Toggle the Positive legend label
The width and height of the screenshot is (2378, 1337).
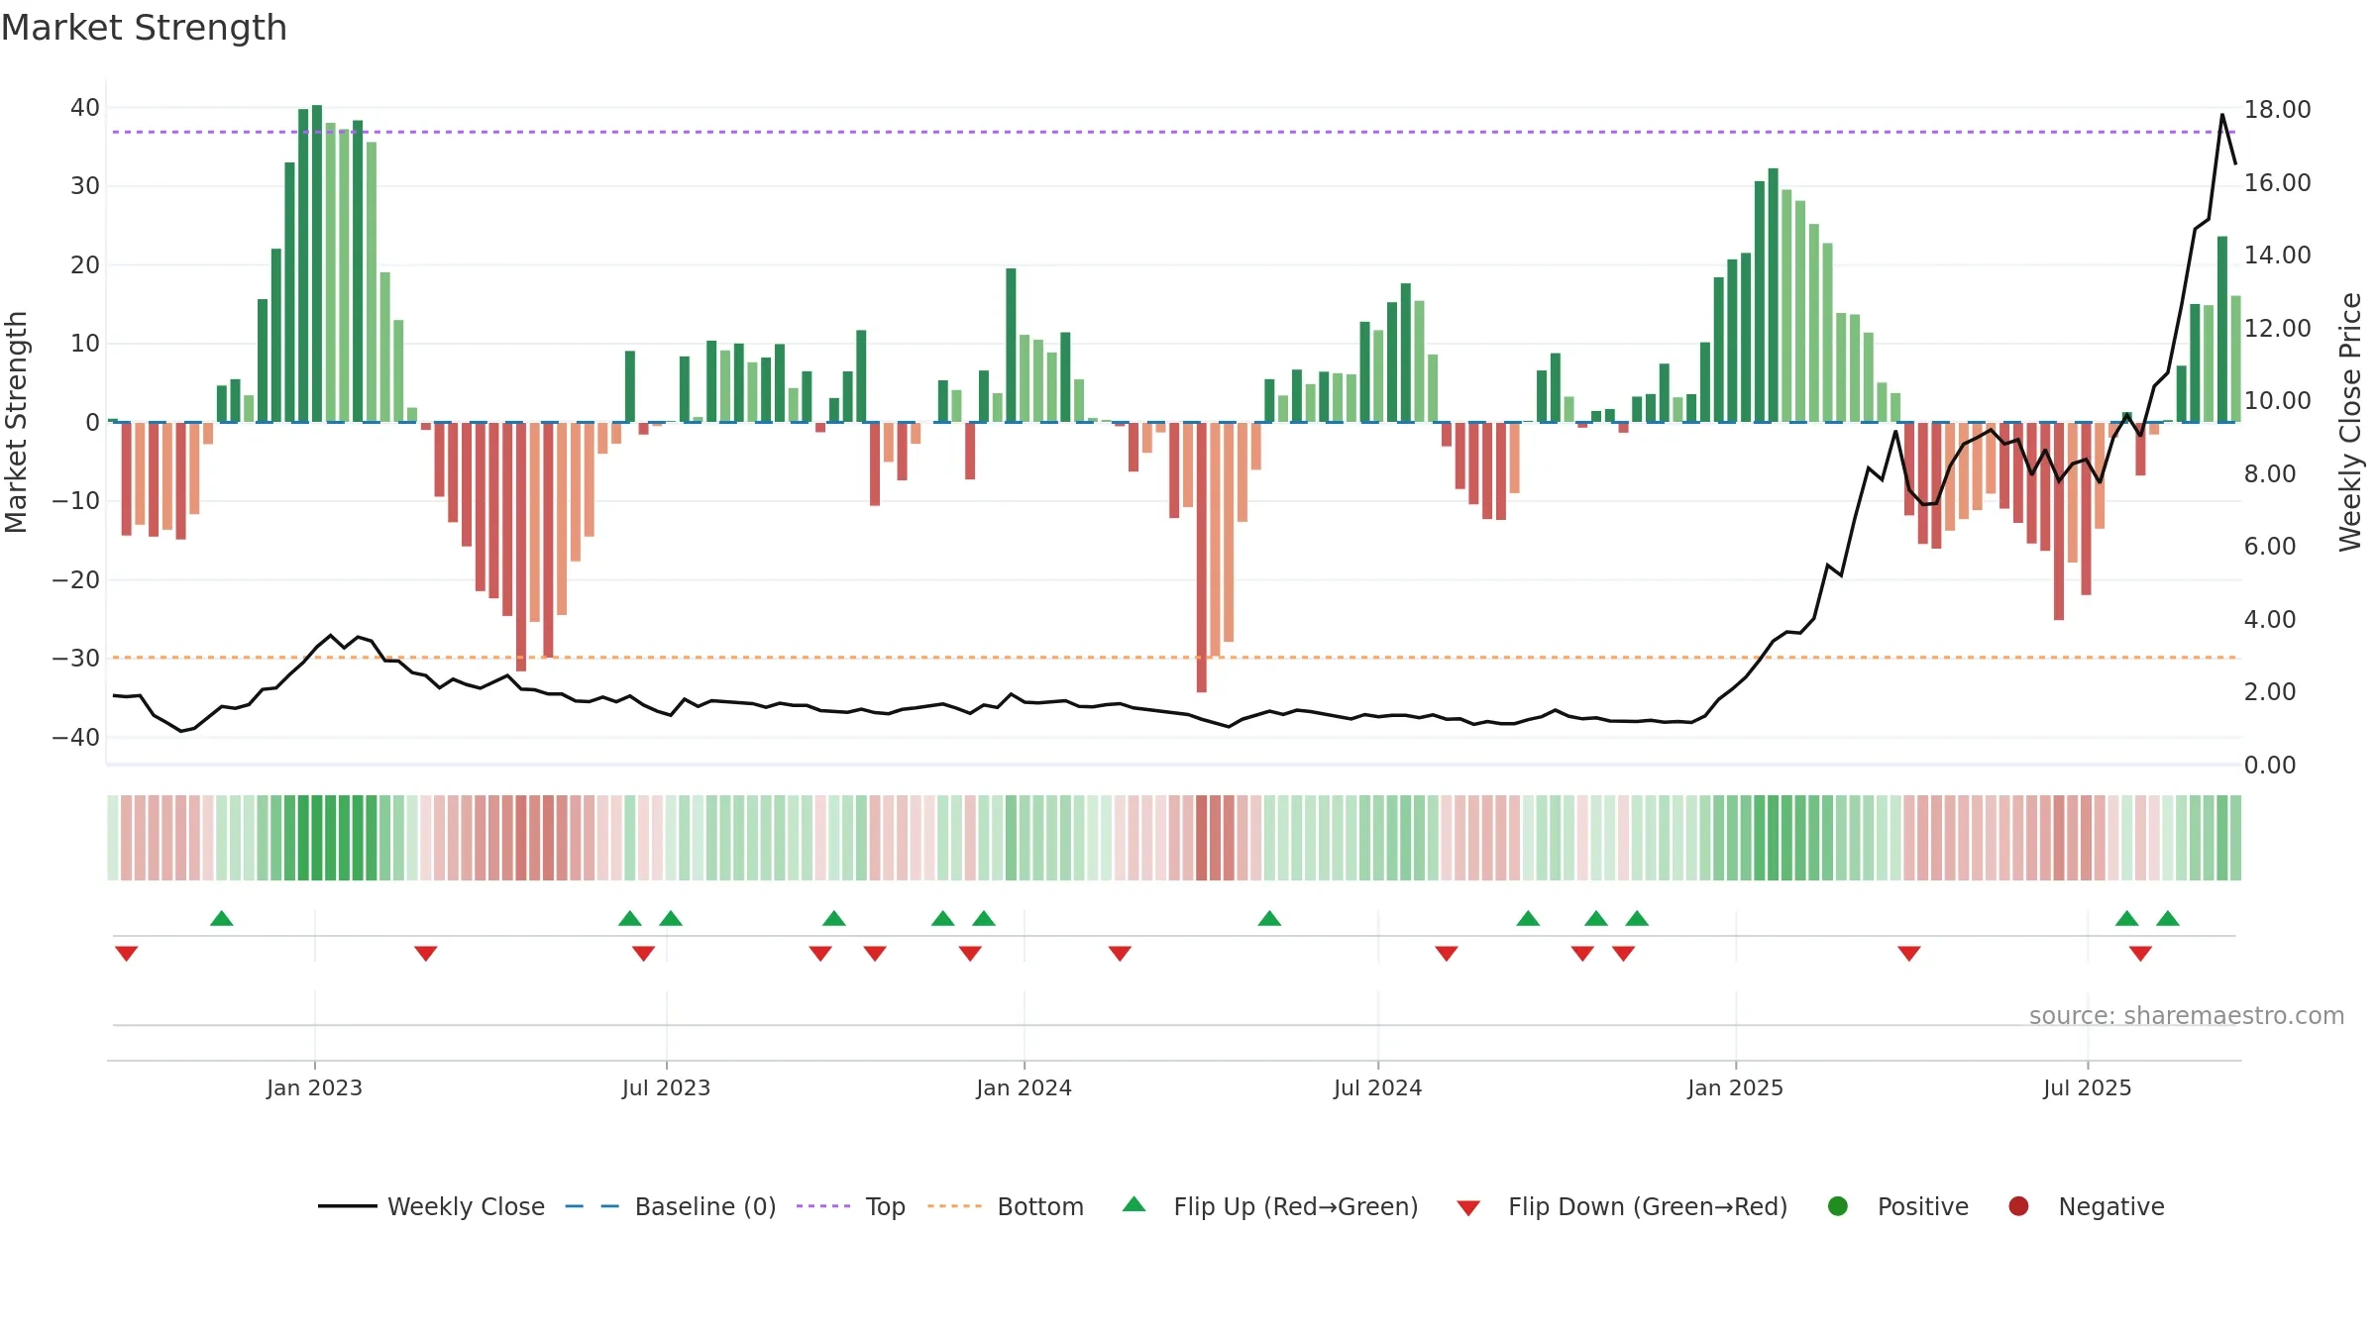point(1923,1207)
